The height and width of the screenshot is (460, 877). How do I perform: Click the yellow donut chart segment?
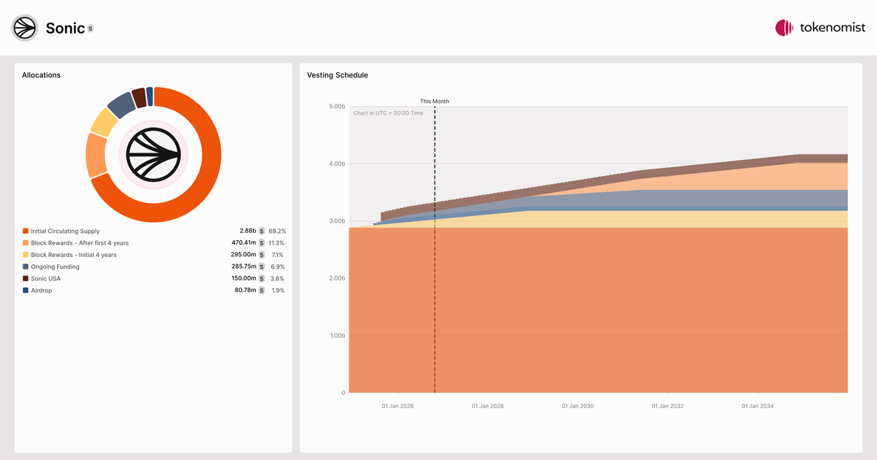point(104,122)
